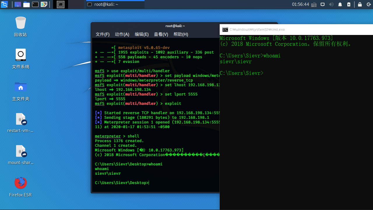Select the 回收站 trash desktop icon
The height and width of the screenshot is (210, 373).
tap(20, 27)
